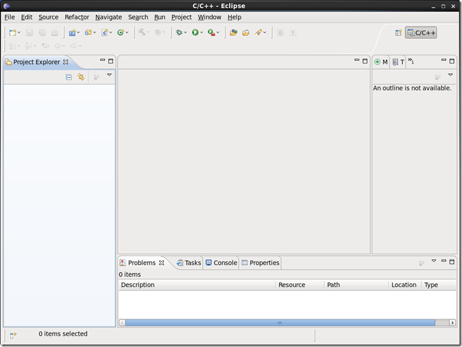
Task: Open the Refactor menu
Action: pyautogui.click(x=77, y=17)
